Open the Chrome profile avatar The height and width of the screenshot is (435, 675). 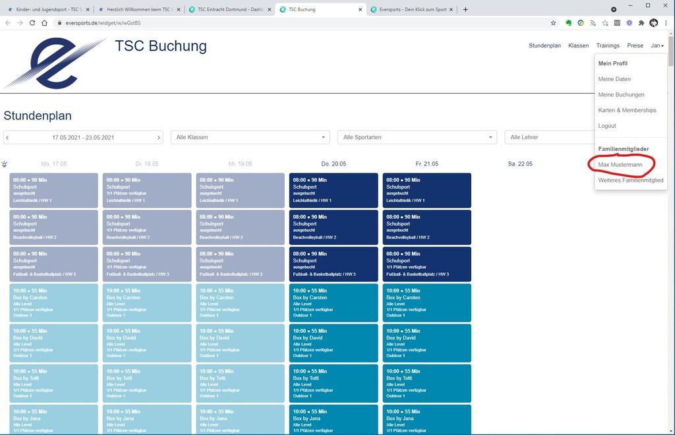point(653,23)
